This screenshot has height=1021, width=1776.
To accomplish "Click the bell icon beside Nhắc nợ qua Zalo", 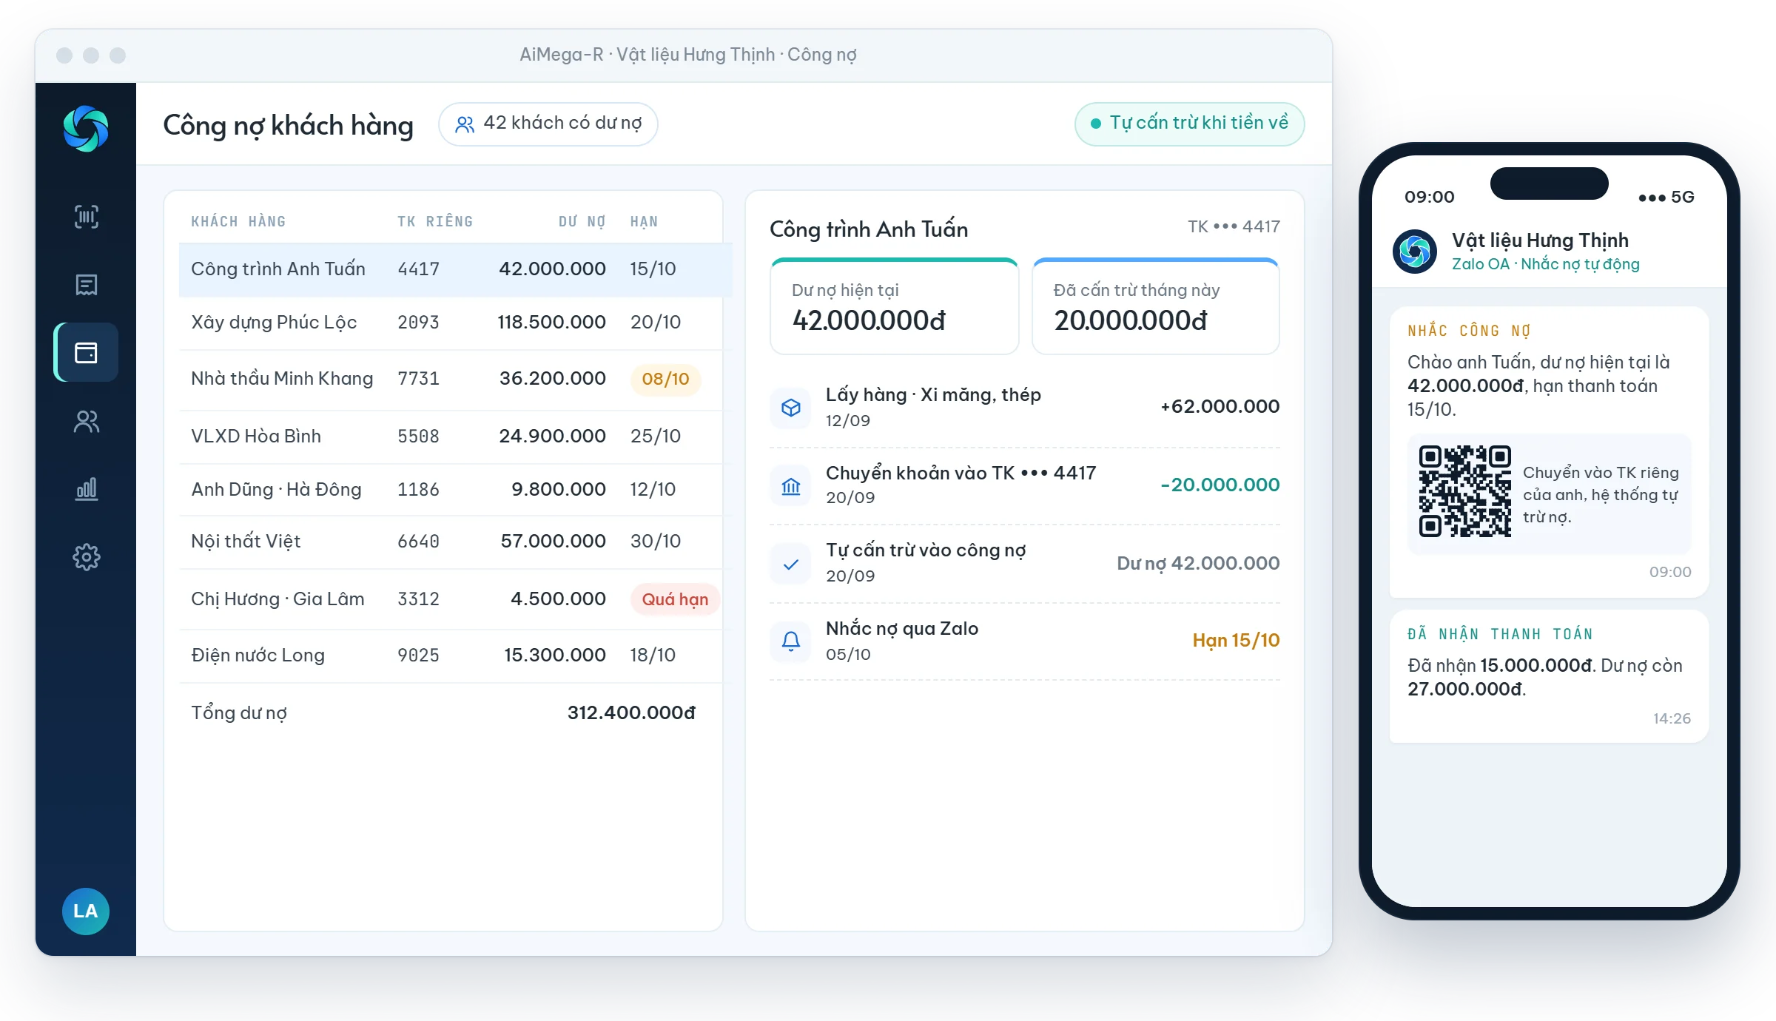I will click(x=791, y=640).
